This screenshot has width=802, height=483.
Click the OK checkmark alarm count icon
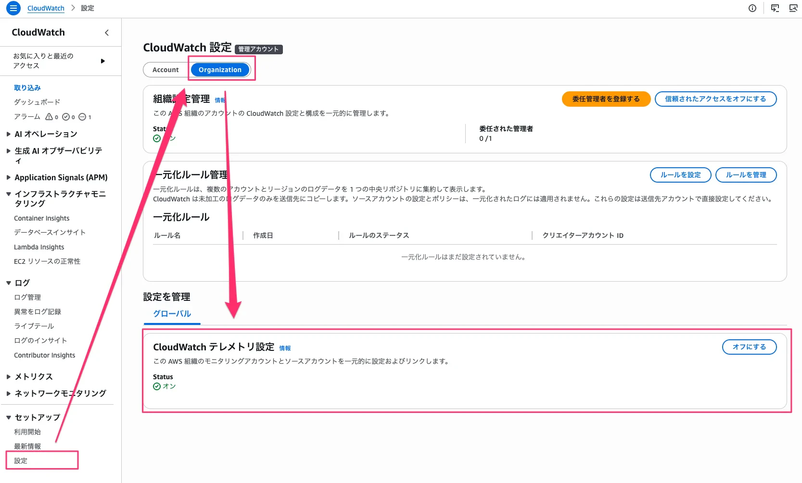click(x=66, y=117)
